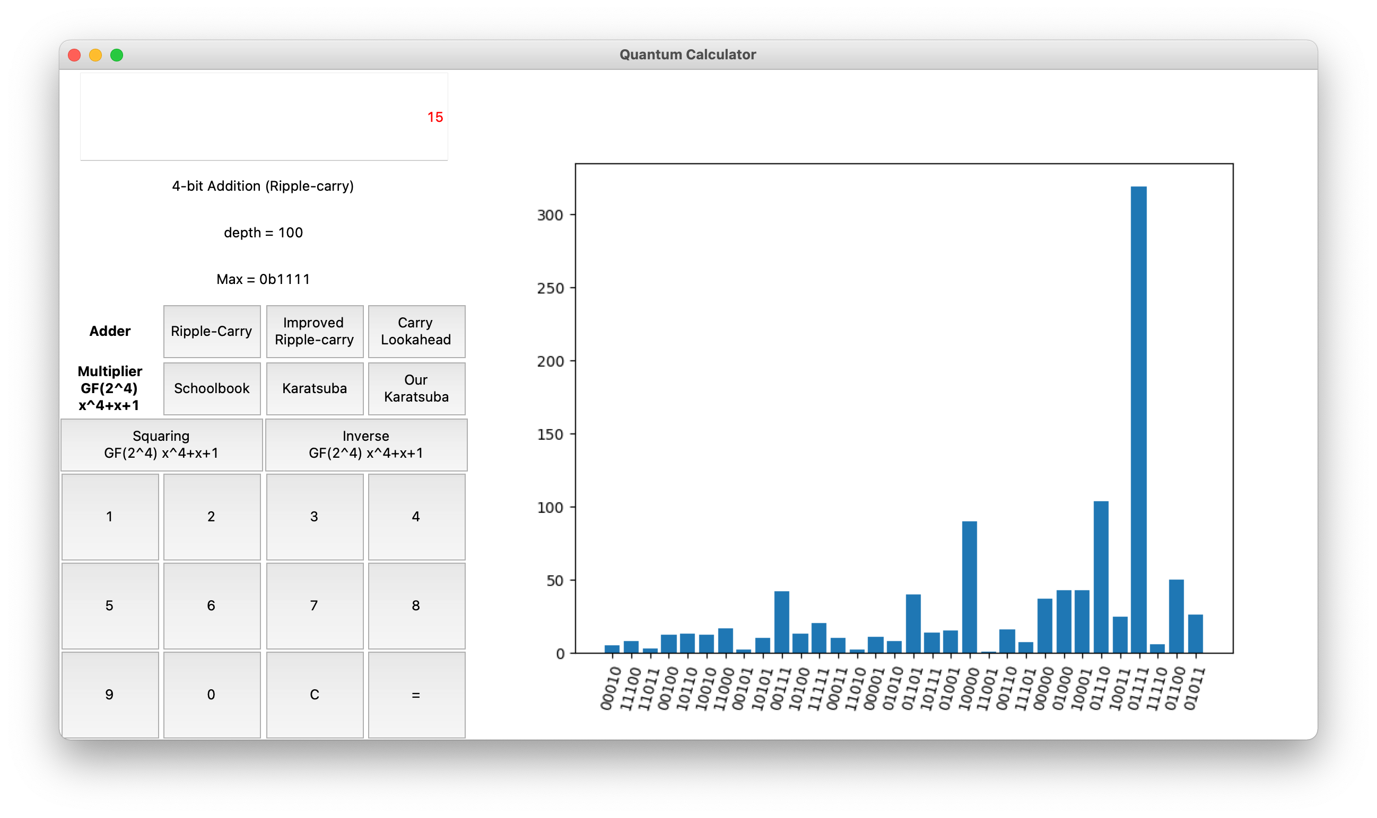This screenshot has height=818, width=1377.
Task: Select the Improved Ripple-carry adder
Action: pyautogui.click(x=314, y=331)
